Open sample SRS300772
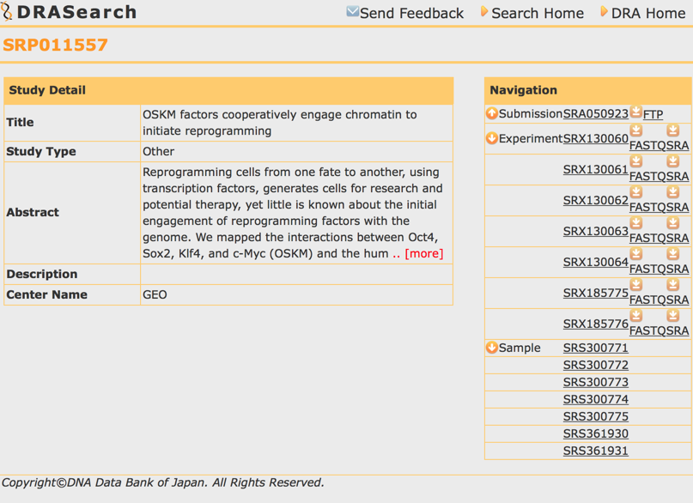The height and width of the screenshot is (503, 693). [595, 365]
